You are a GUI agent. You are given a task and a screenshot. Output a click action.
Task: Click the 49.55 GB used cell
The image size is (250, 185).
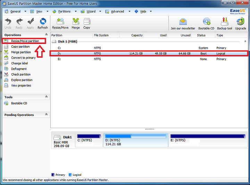(161, 54)
